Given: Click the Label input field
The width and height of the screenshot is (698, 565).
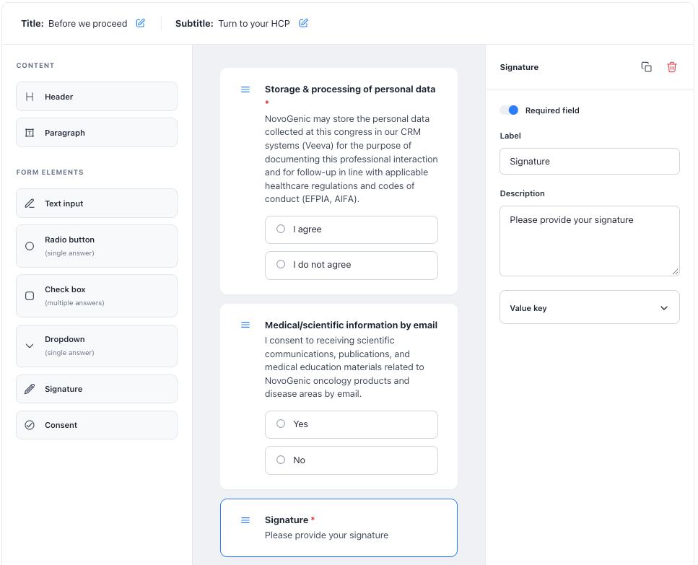Looking at the screenshot, I should point(590,162).
